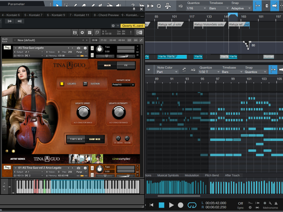The height and width of the screenshot is (212, 283).
Task: Open Kontakt options gear
Action: tap(82, 33)
